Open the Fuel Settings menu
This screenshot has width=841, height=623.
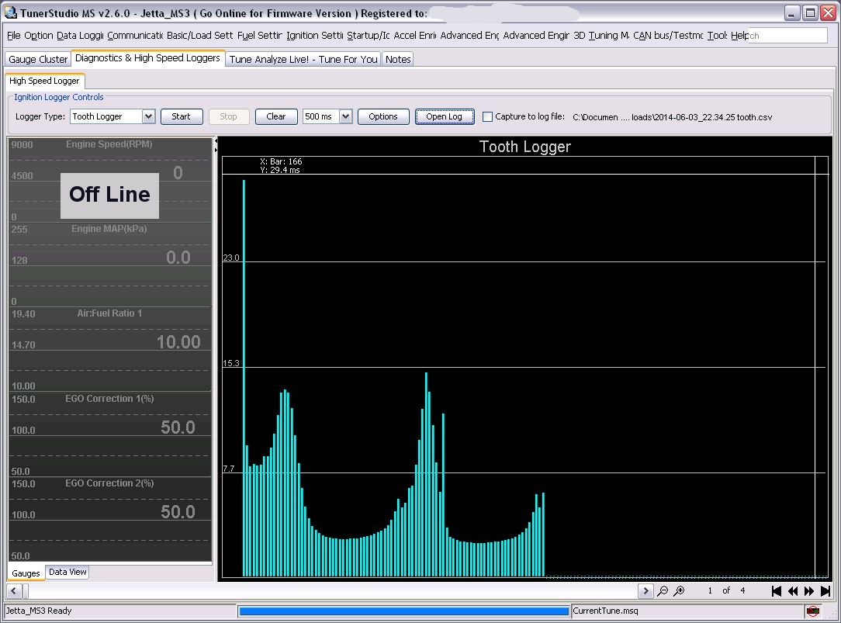259,36
